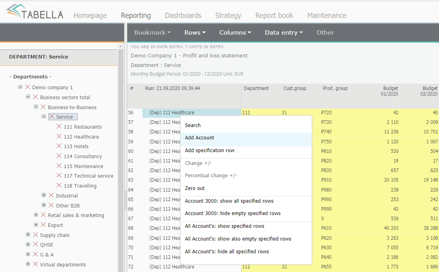Go to the Homepage tab
The height and width of the screenshot is (272, 439).
click(x=90, y=16)
